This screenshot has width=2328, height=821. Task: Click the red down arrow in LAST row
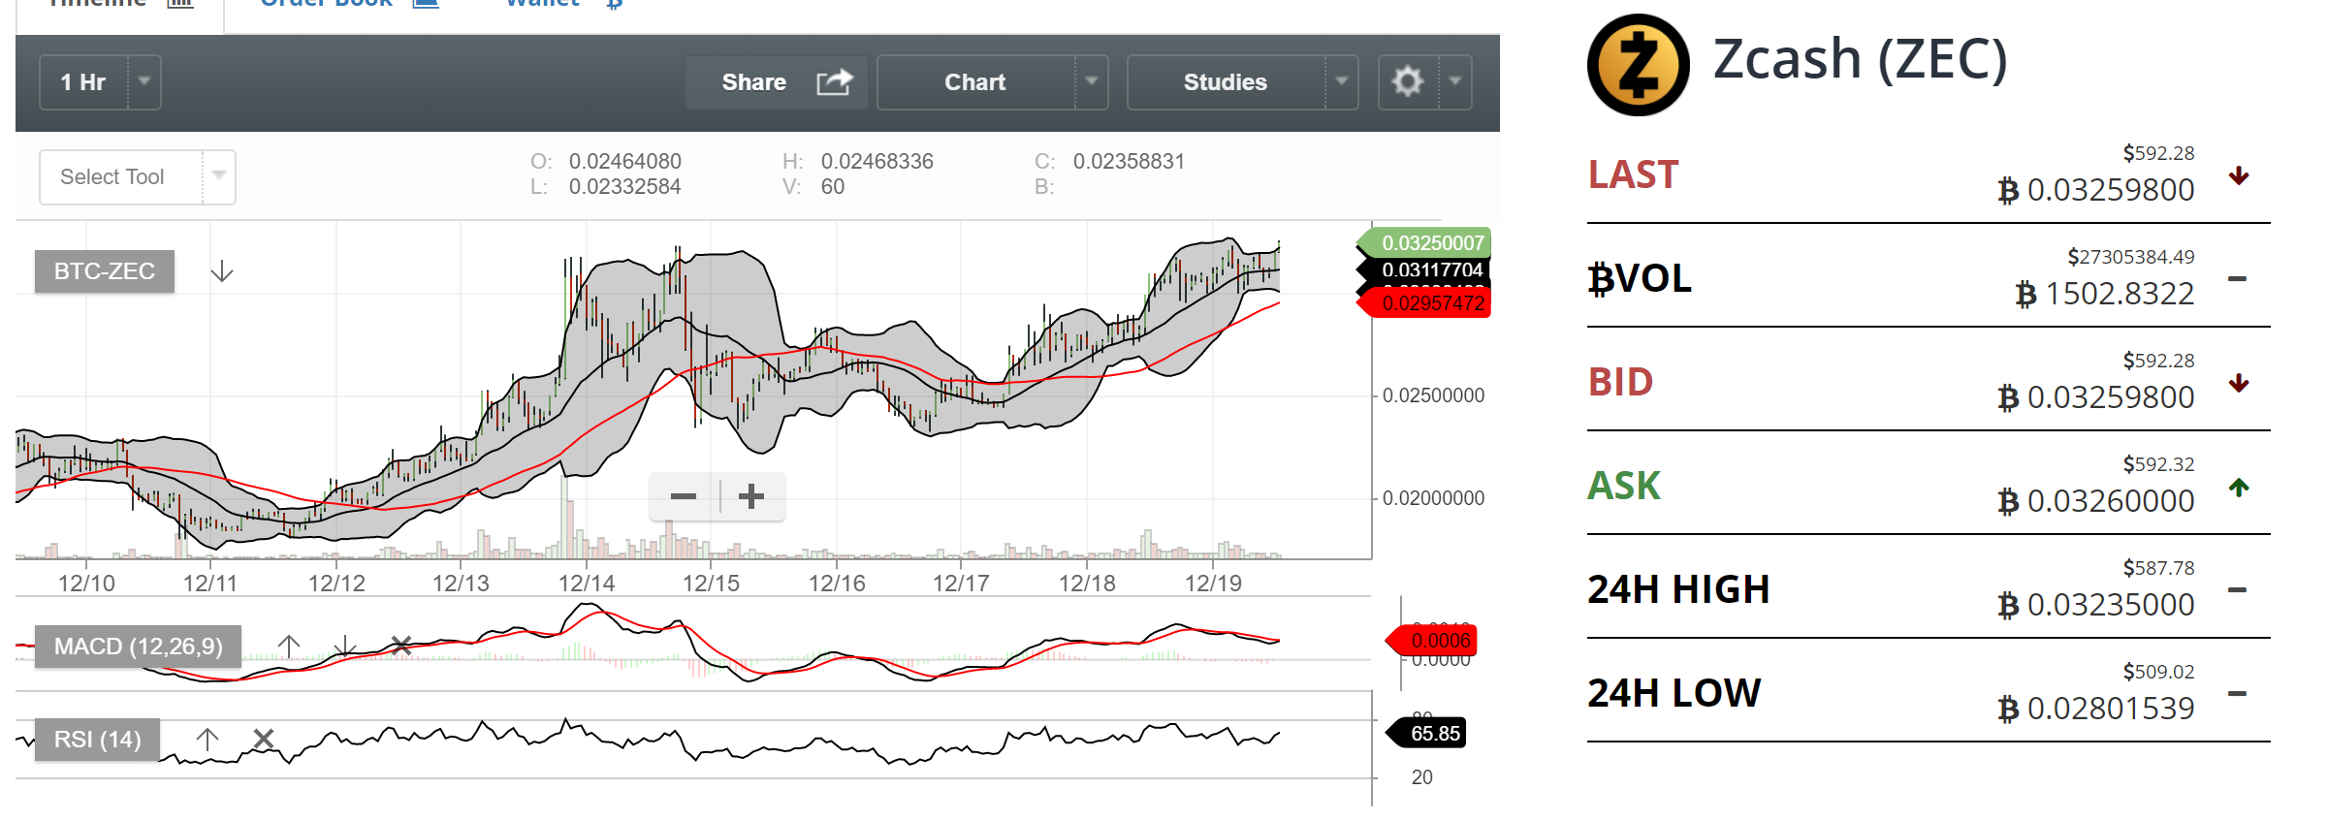2239,175
